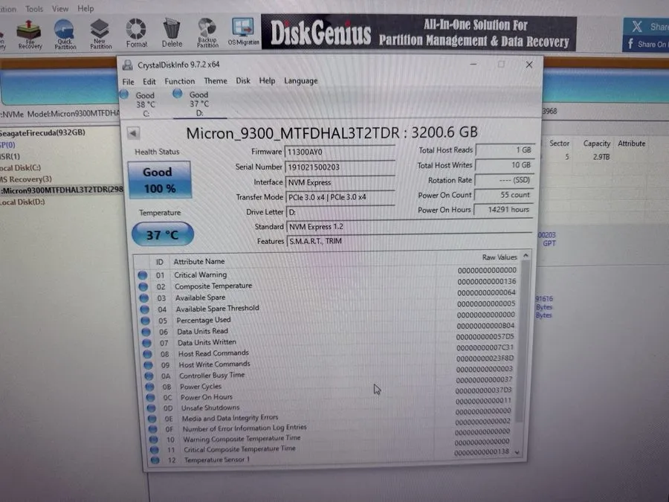Click the Attribute Name column header
669x502 pixels.
198,261
